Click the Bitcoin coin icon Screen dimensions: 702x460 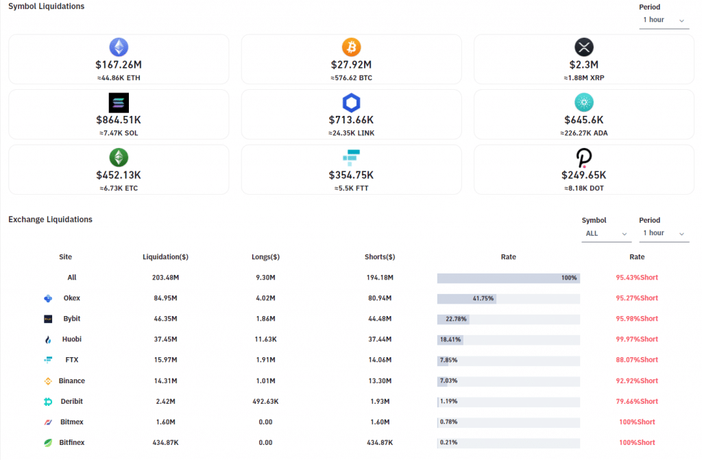point(351,47)
